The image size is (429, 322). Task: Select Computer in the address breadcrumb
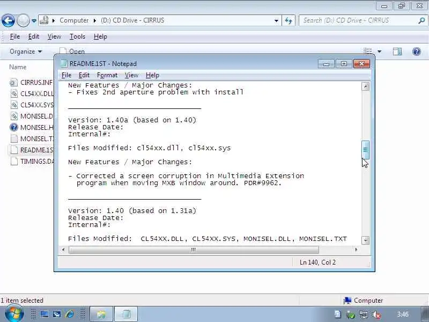(x=74, y=20)
